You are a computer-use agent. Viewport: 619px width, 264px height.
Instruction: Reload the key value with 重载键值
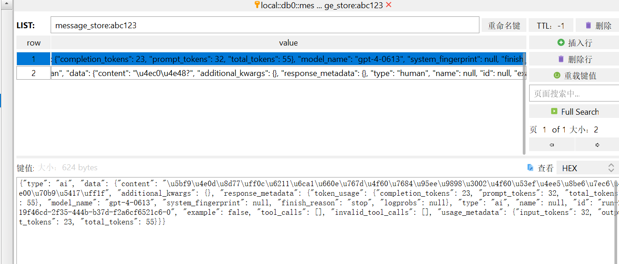(x=574, y=76)
